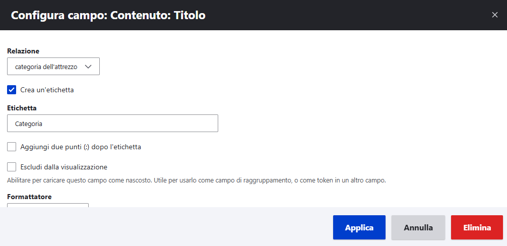Image resolution: width=507 pixels, height=246 pixels.
Task: Click the "Aggiungi due punti (:) dopo l'etichetta" label
Action: pos(81,147)
